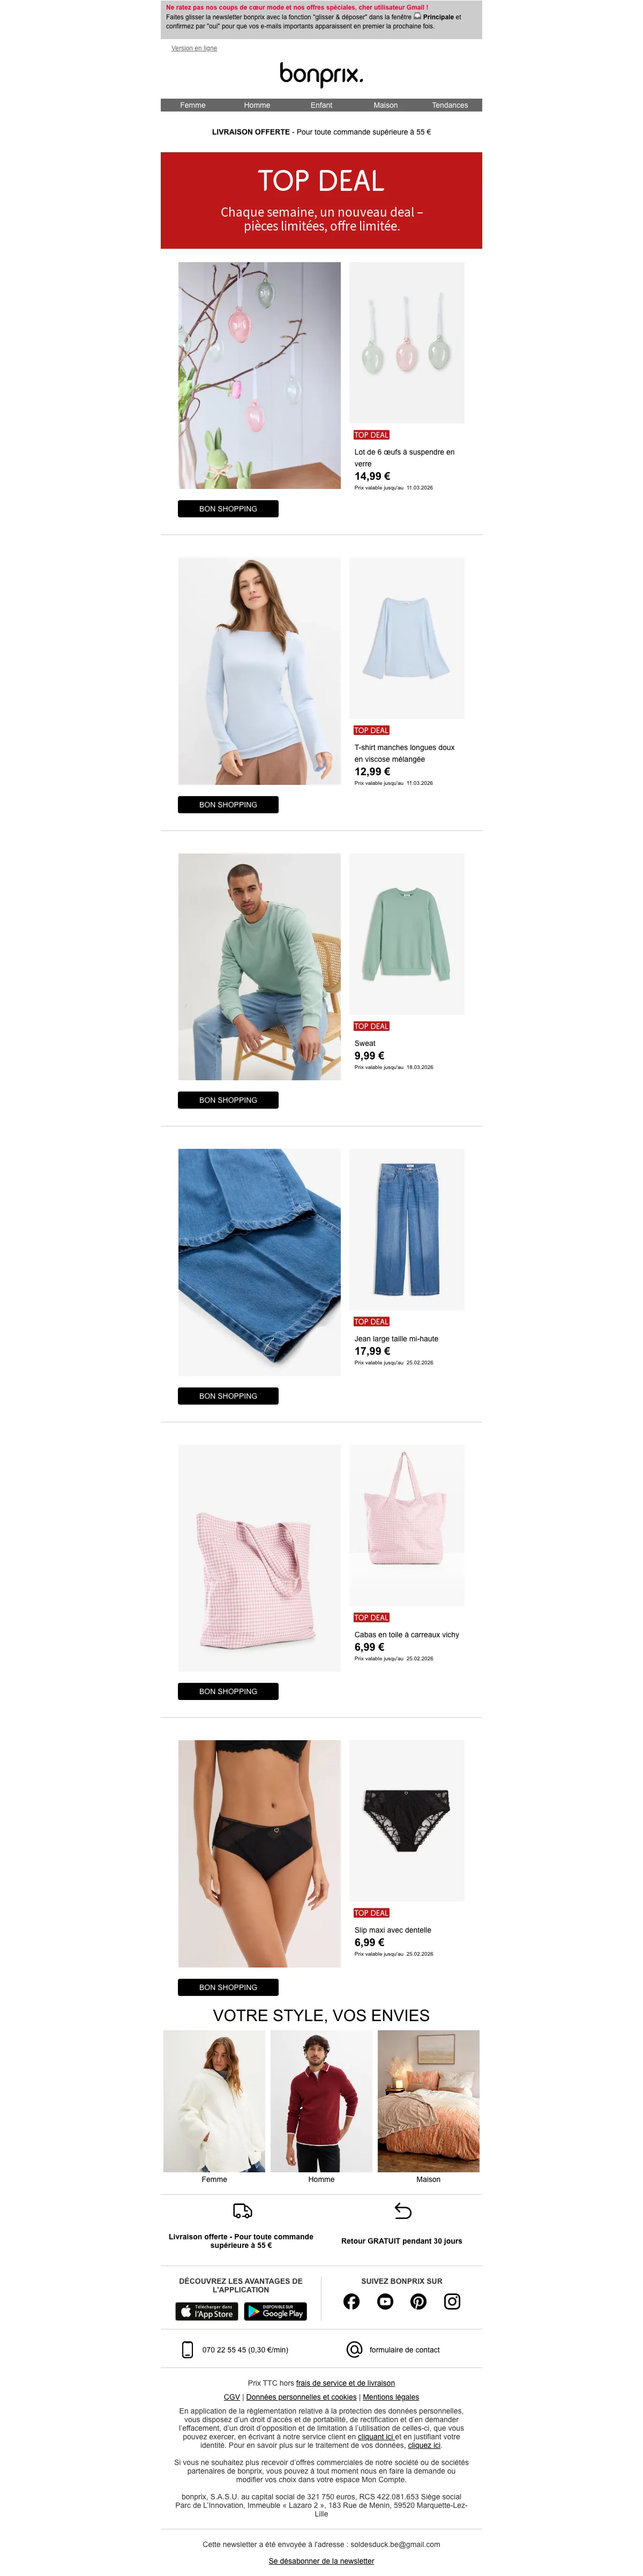Open the Tendances menu tab

point(450,105)
